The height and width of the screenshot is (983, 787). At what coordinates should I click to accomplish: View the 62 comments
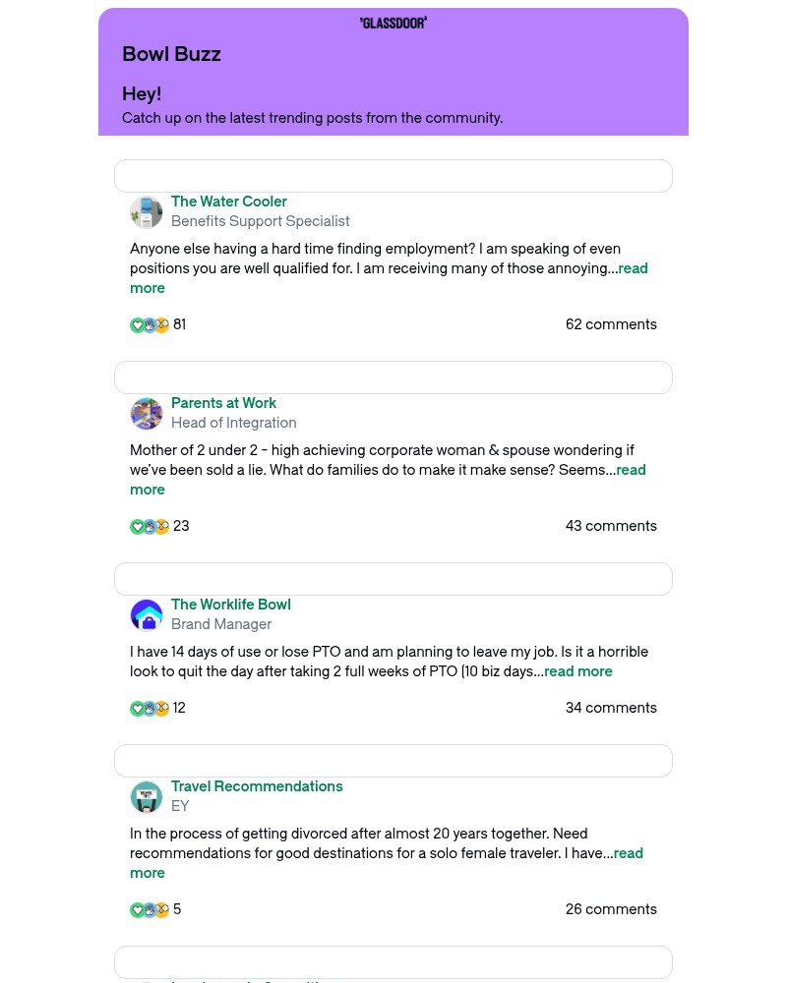click(x=611, y=324)
